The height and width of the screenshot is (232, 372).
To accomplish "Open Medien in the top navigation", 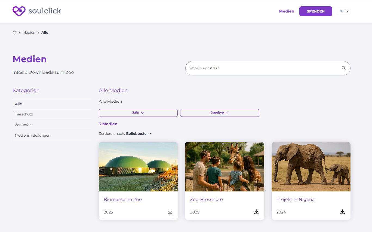I will [x=287, y=11].
